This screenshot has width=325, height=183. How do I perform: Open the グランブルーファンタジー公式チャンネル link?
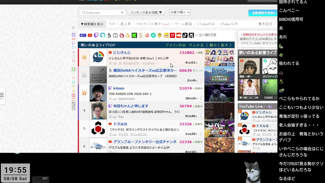click(x=145, y=142)
